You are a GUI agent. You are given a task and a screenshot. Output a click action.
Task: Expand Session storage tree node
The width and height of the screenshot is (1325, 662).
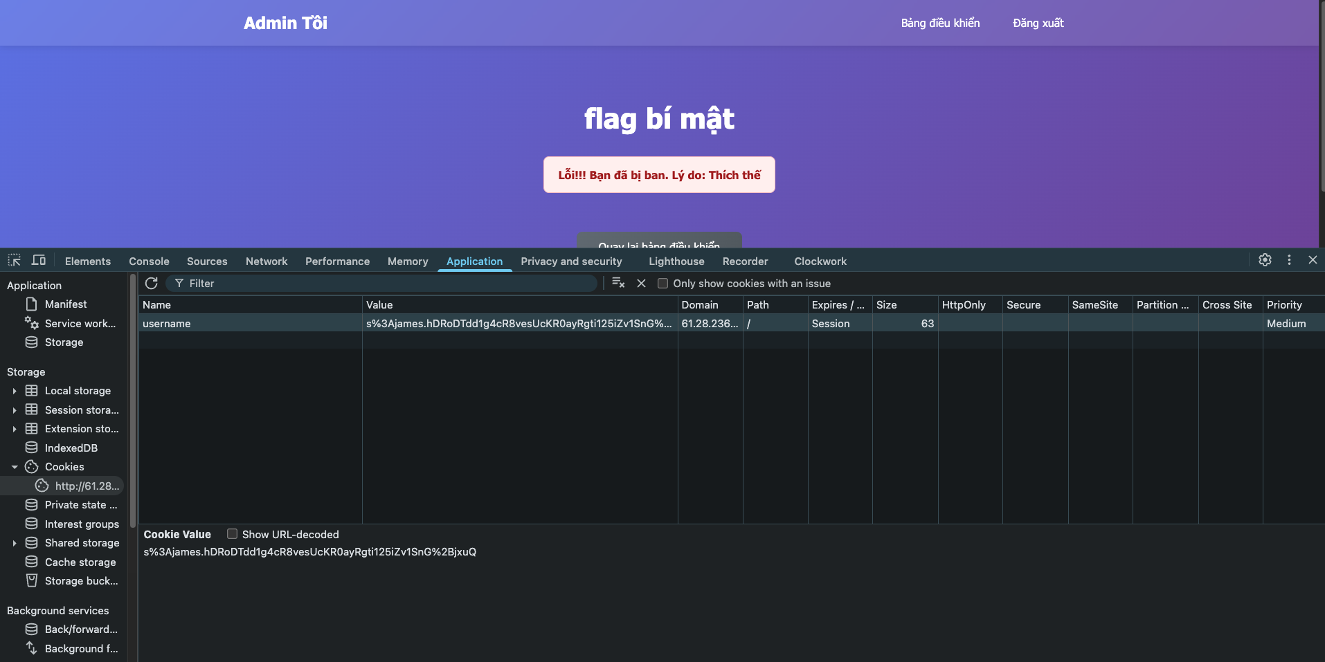pos(15,410)
